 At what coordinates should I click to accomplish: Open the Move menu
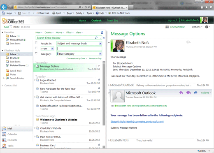click(x=60, y=32)
